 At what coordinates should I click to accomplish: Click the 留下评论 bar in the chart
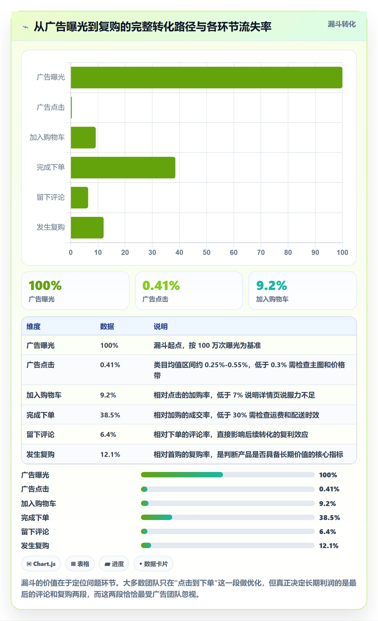coord(79,198)
